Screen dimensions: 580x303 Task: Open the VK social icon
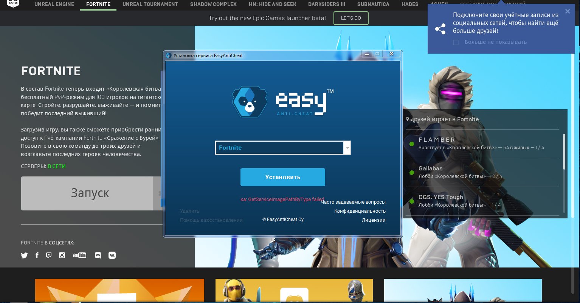pos(112,255)
